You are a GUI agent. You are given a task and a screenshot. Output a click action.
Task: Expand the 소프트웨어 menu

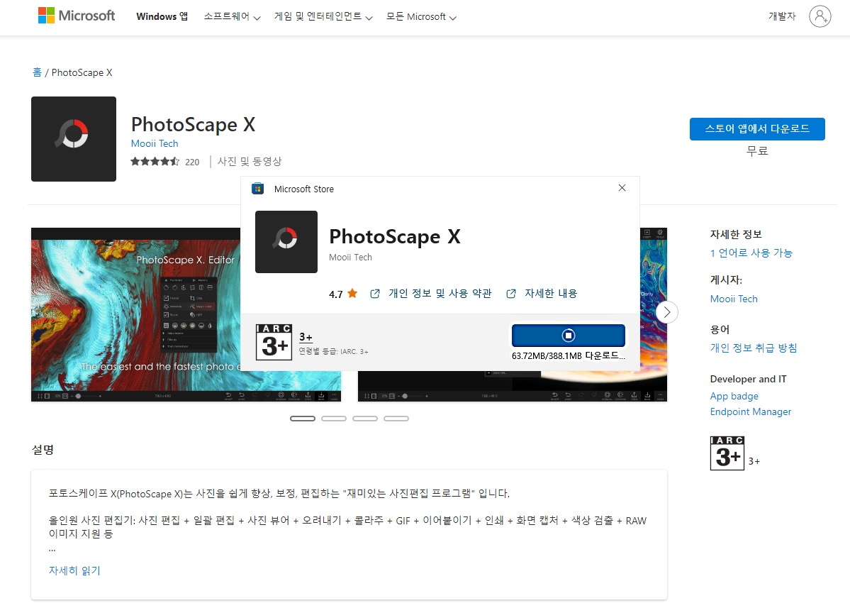pos(232,17)
